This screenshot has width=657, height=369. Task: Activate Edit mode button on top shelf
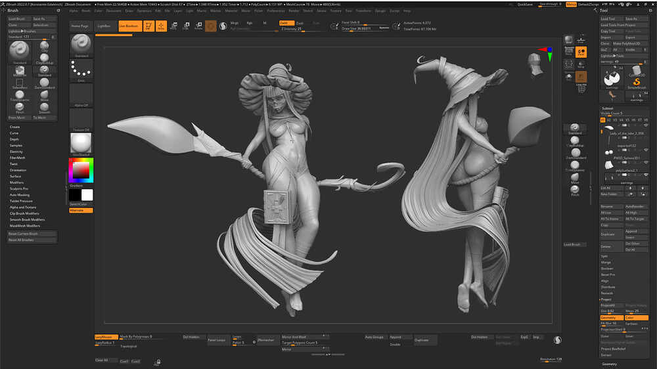pos(148,26)
